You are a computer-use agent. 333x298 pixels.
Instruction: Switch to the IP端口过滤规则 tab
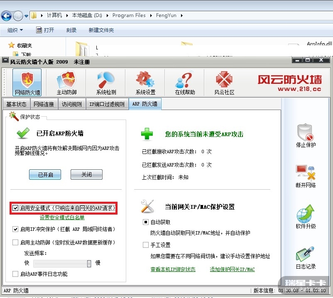(x=107, y=104)
